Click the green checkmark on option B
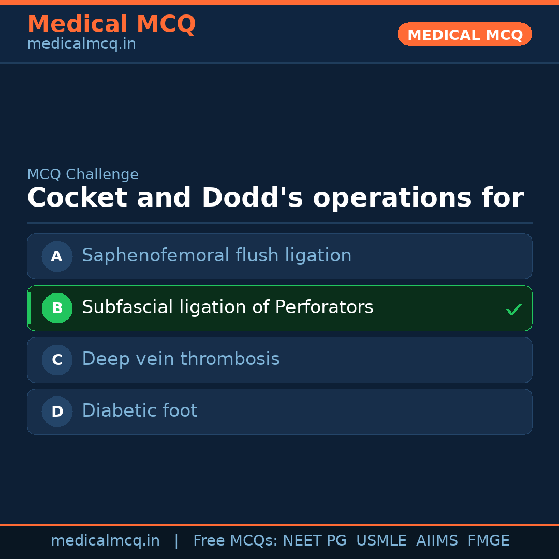 tap(513, 309)
